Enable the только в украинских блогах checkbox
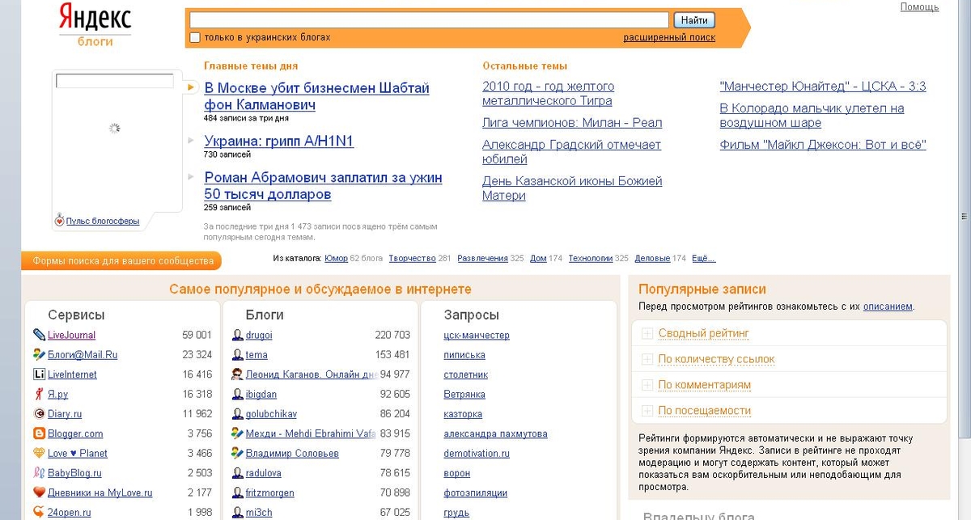 tap(193, 36)
